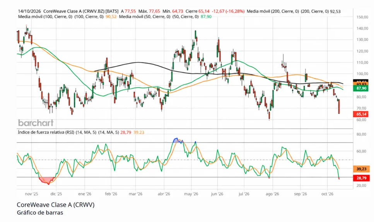Image resolution: width=374 pixels, height=222 pixels.
Task: Click the 'ene '26' time axis label
Action: 85,194
